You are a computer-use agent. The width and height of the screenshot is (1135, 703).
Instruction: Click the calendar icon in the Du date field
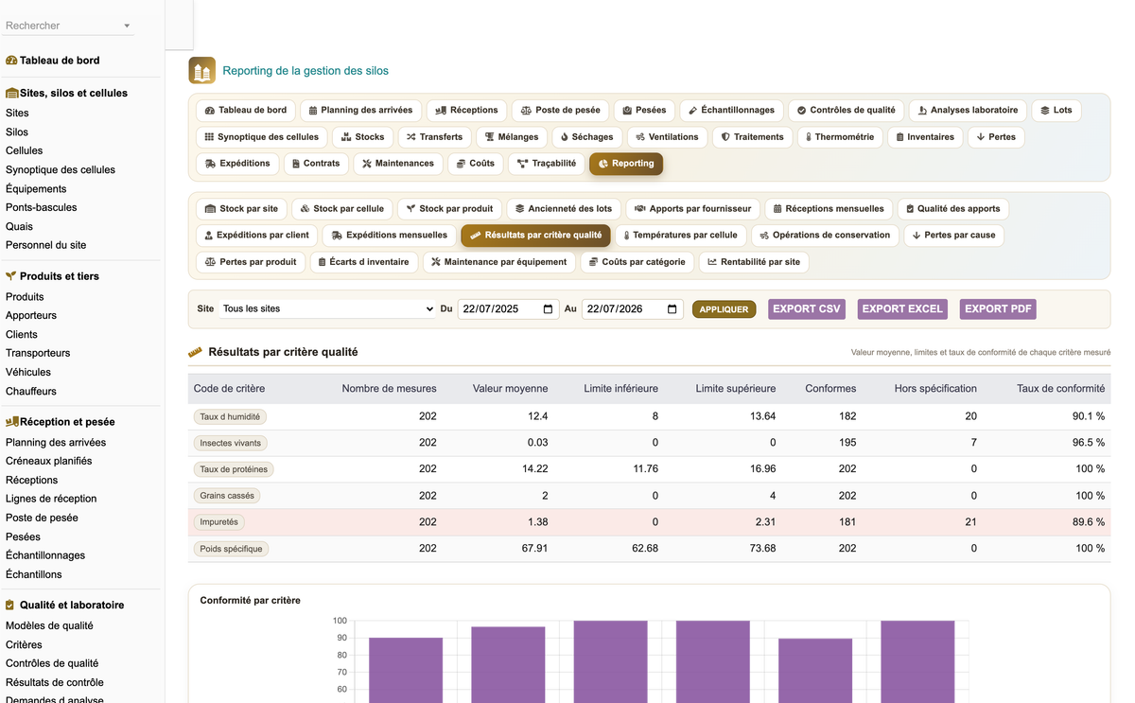(x=549, y=309)
